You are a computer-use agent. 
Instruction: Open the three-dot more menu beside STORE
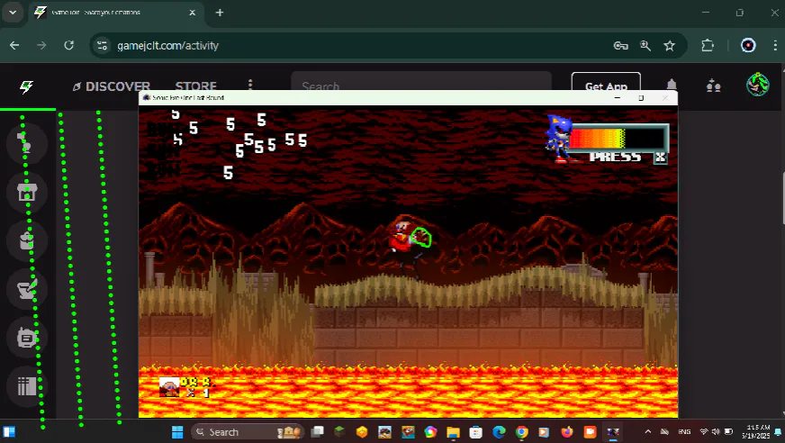(x=250, y=86)
